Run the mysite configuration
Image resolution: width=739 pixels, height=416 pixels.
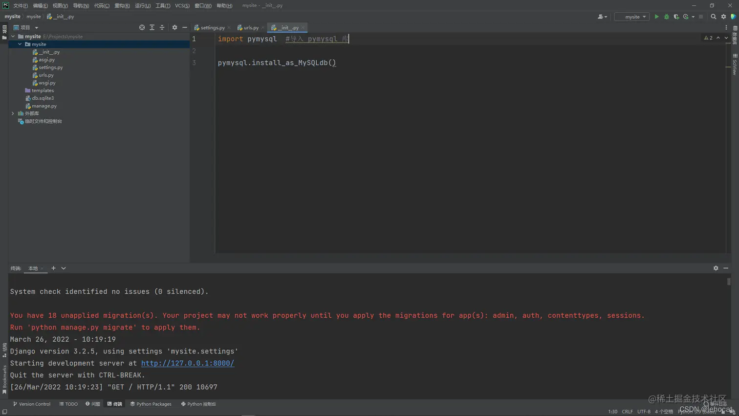pos(656,17)
